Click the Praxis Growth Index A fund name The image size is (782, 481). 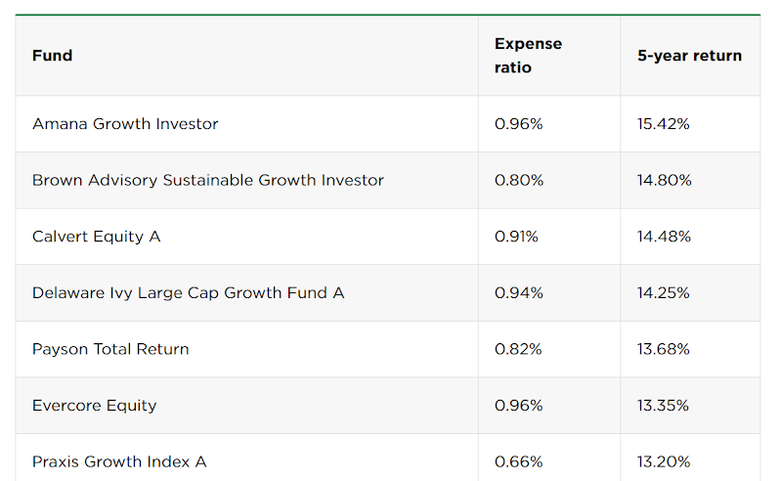[119, 461]
